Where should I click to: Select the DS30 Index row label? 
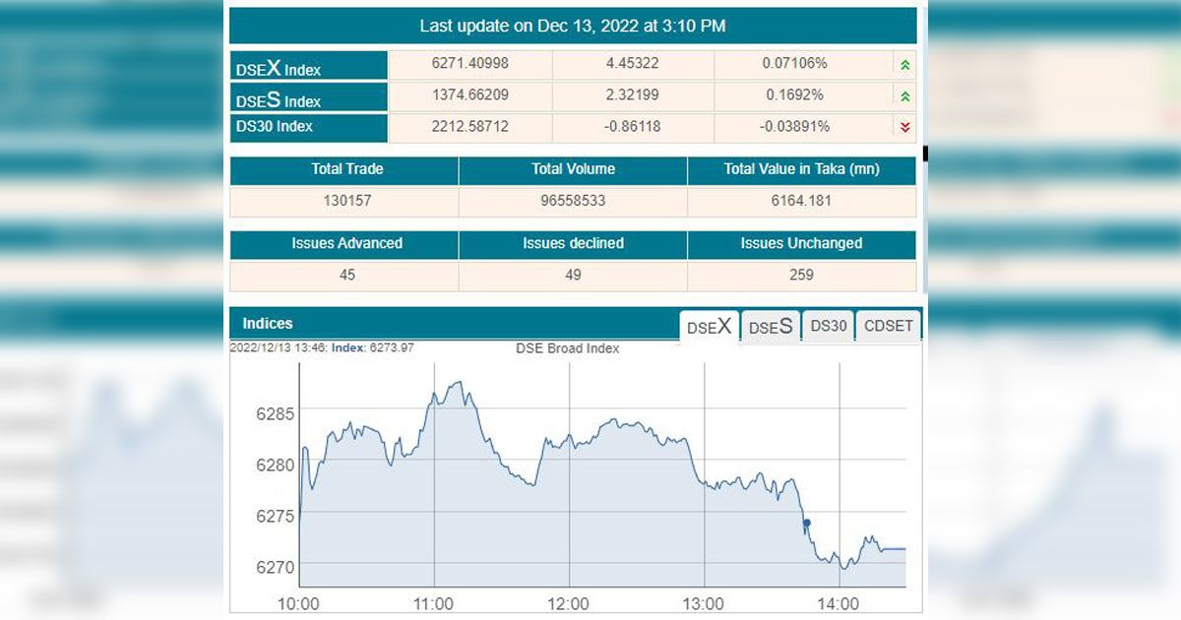[309, 127]
